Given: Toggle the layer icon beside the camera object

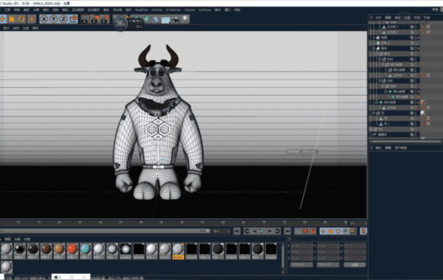Looking at the screenshot, I should pyautogui.click(x=412, y=135).
